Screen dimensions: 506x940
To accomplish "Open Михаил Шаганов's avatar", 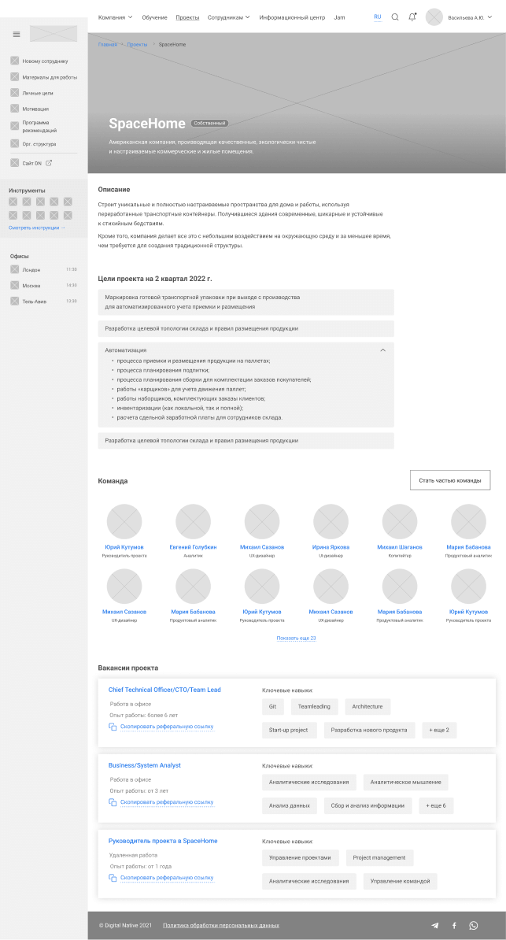I will (x=400, y=521).
